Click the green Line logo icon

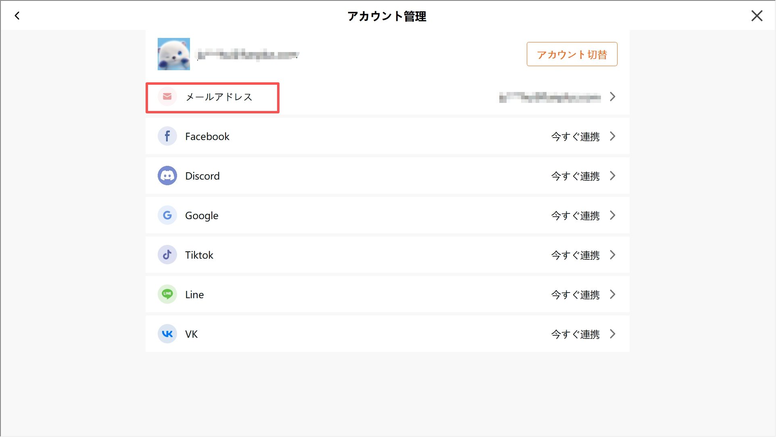167,295
